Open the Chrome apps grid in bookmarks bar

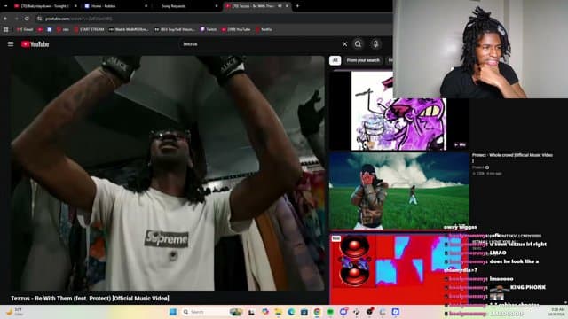[x=6, y=29]
